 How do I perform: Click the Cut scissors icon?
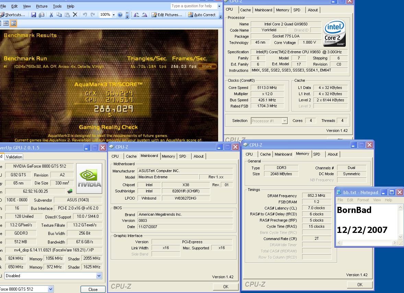[x=51, y=15]
